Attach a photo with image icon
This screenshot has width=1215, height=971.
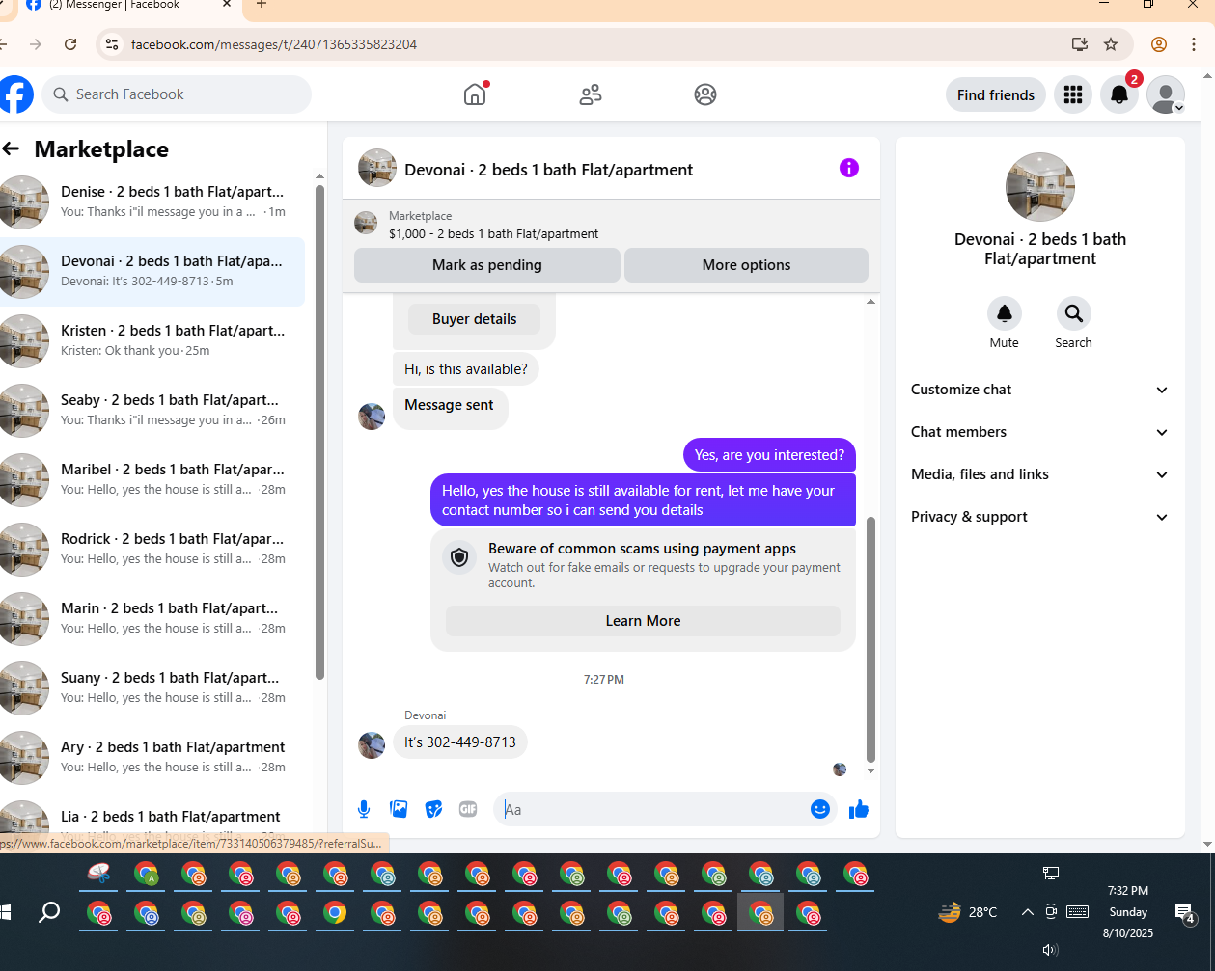(x=399, y=809)
